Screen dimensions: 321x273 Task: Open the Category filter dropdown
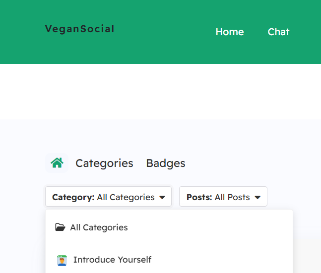[x=108, y=197]
